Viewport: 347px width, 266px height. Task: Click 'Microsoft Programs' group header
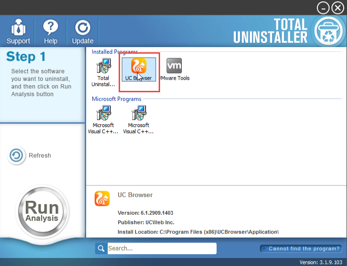[x=116, y=99]
